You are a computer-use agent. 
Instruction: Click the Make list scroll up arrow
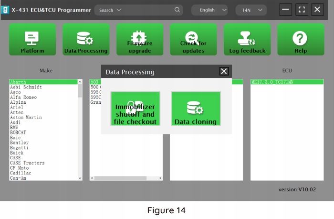pos(80,82)
